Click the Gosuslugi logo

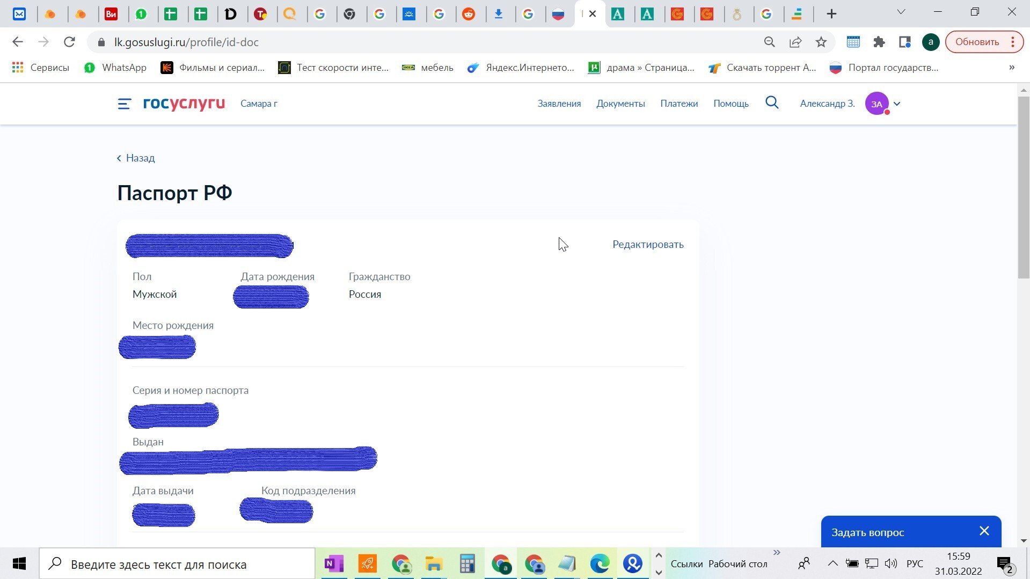pos(184,103)
